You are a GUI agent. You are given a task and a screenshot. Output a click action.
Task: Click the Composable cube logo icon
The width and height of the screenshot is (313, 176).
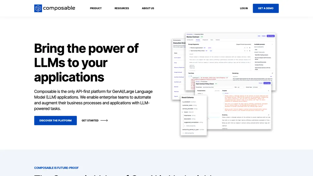pyautogui.click(x=38, y=8)
